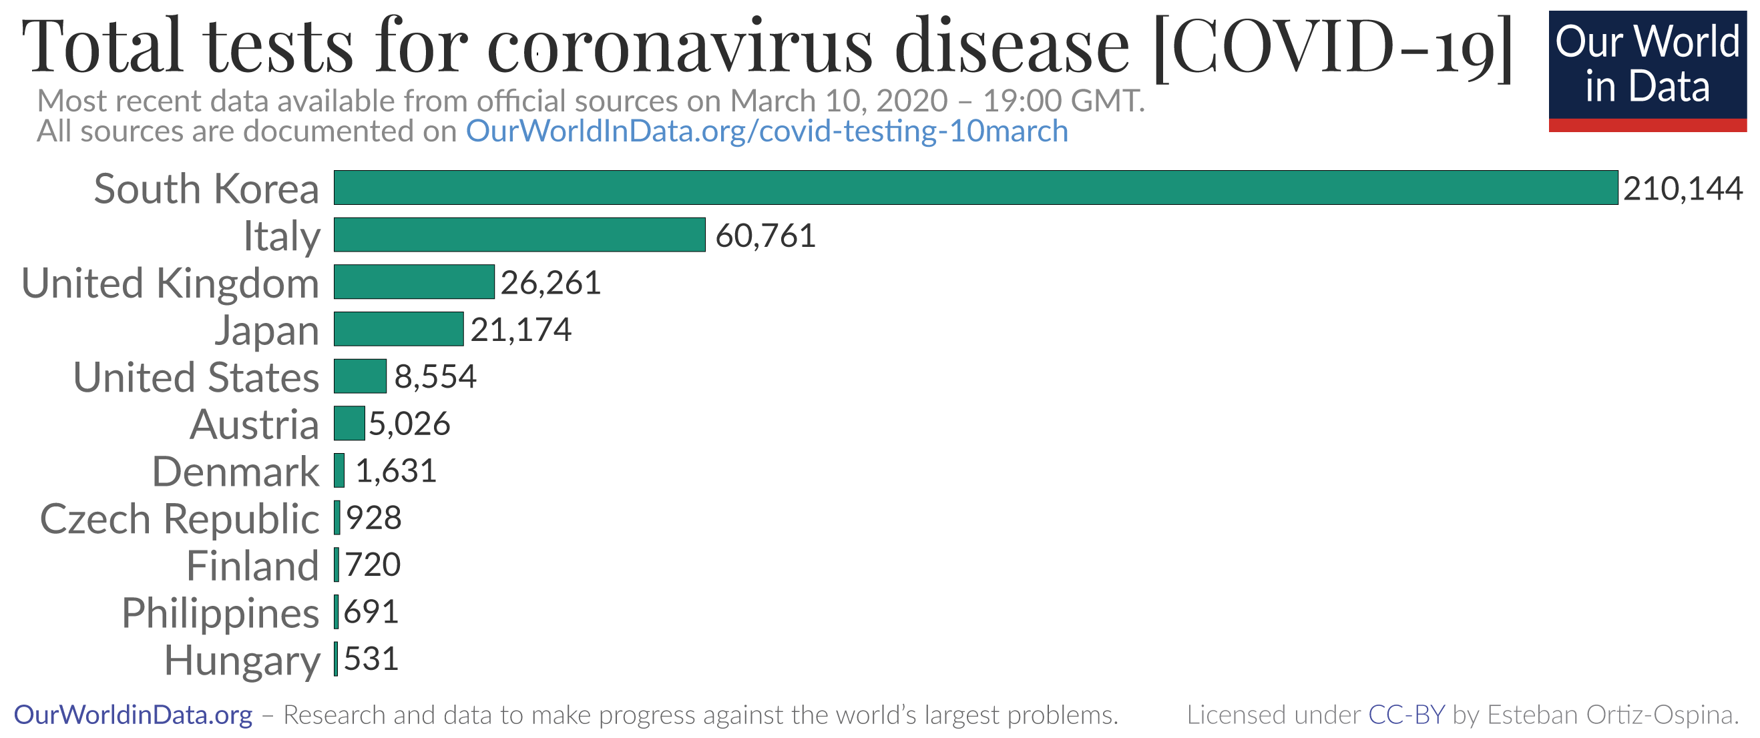The height and width of the screenshot is (738, 1760).
Task: Click the Esteban Ortiz-Ospina author credit
Action: tap(1613, 715)
